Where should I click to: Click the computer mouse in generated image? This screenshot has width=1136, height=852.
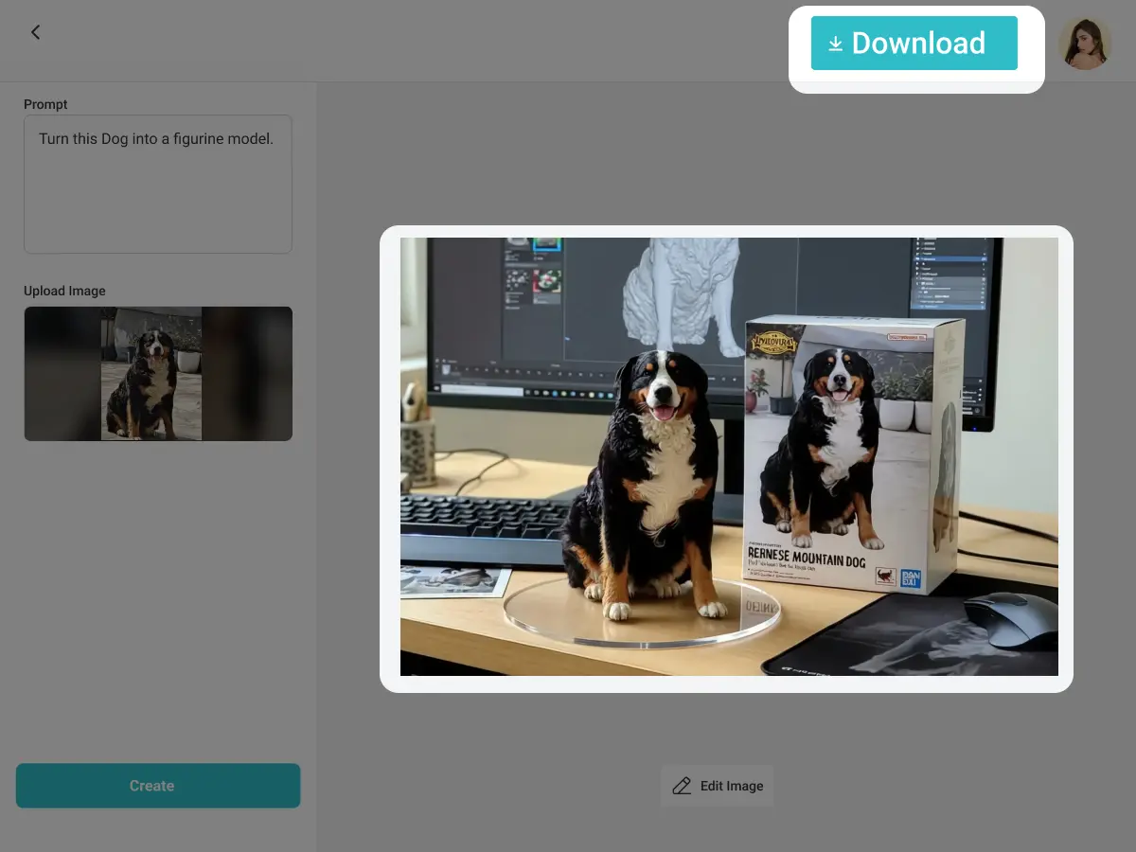click(1011, 620)
